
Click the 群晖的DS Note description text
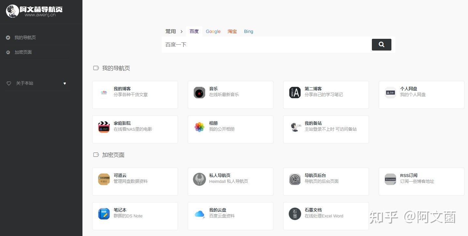tap(128, 216)
